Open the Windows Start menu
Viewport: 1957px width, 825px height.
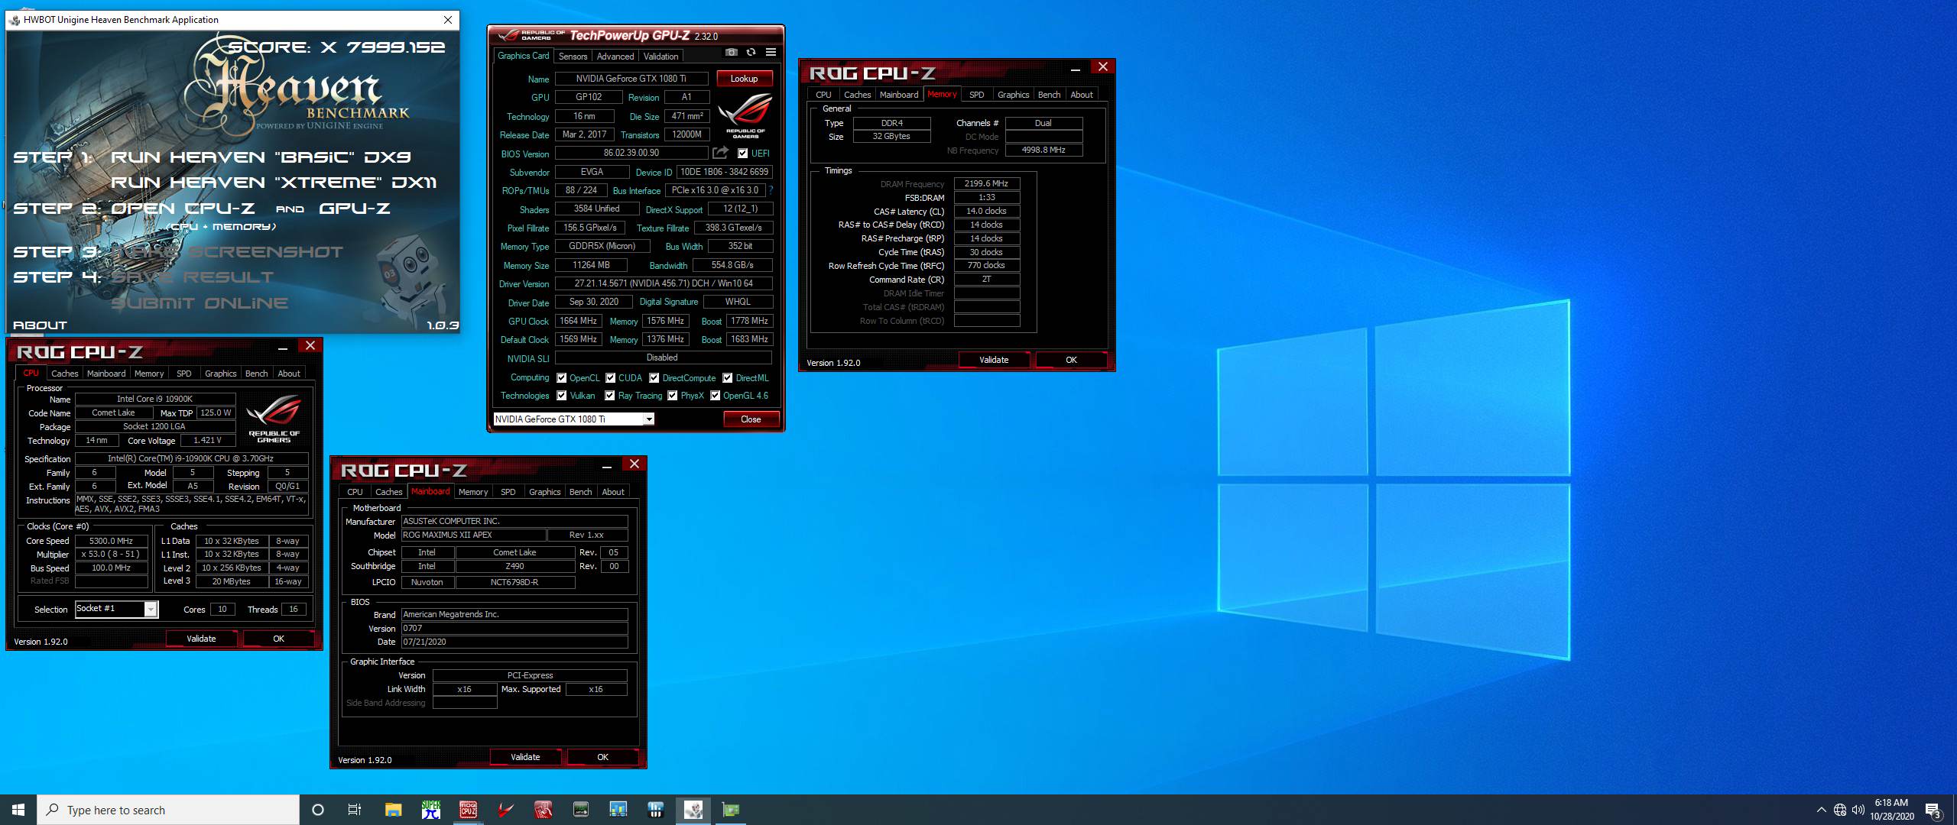(x=18, y=810)
